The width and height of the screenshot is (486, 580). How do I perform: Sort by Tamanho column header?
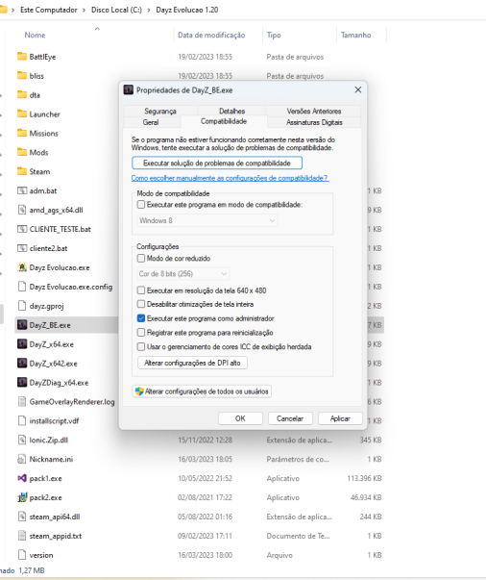pyautogui.click(x=356, y=36)
